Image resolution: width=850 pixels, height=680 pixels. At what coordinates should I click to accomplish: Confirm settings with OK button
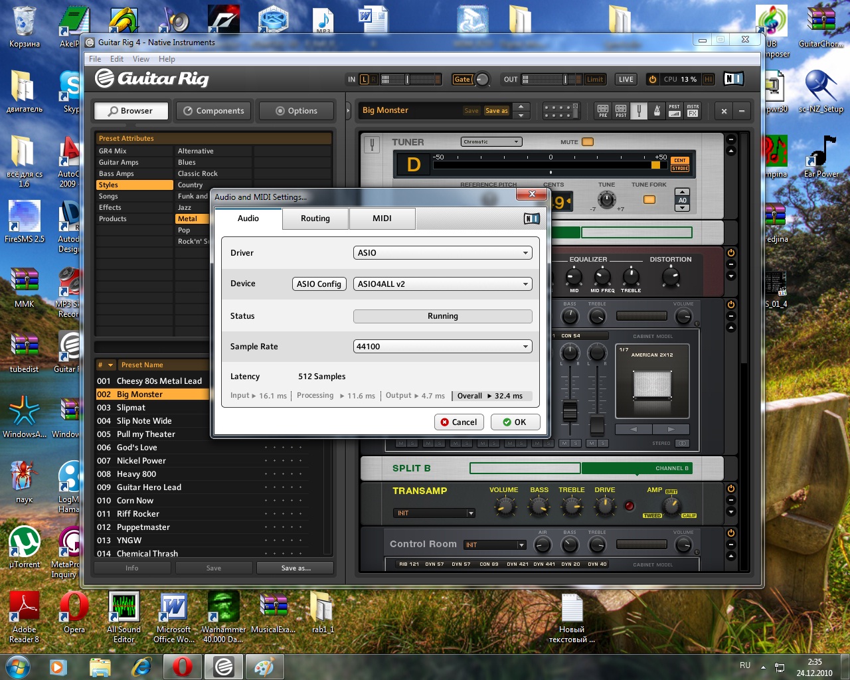(x=515, y=422)
